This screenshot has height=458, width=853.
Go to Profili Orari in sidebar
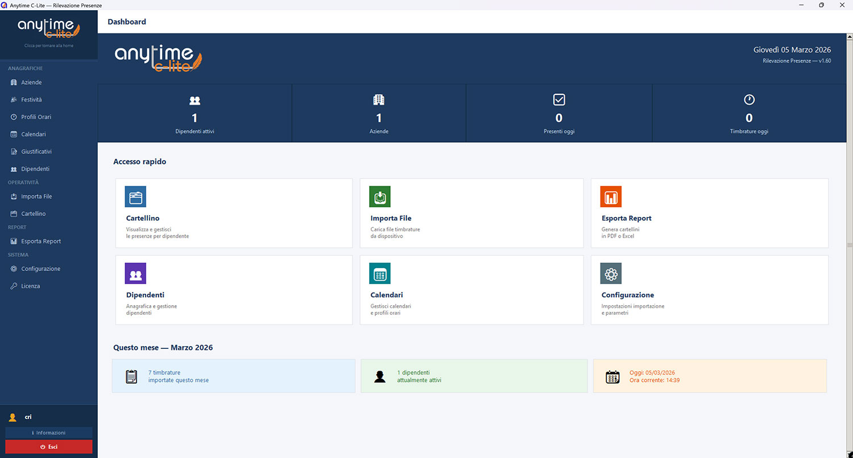coord(36,117)
